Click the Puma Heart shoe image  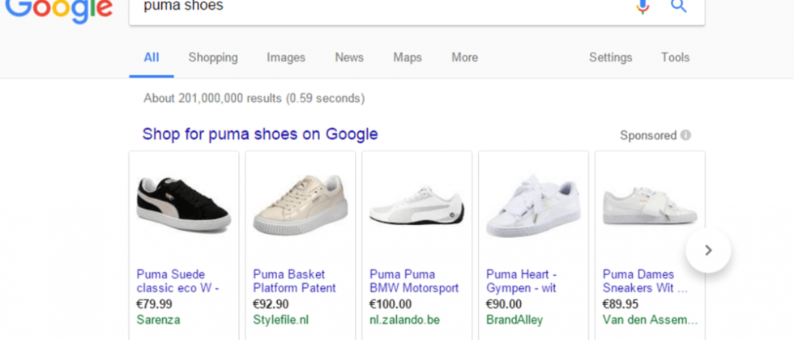533,206
